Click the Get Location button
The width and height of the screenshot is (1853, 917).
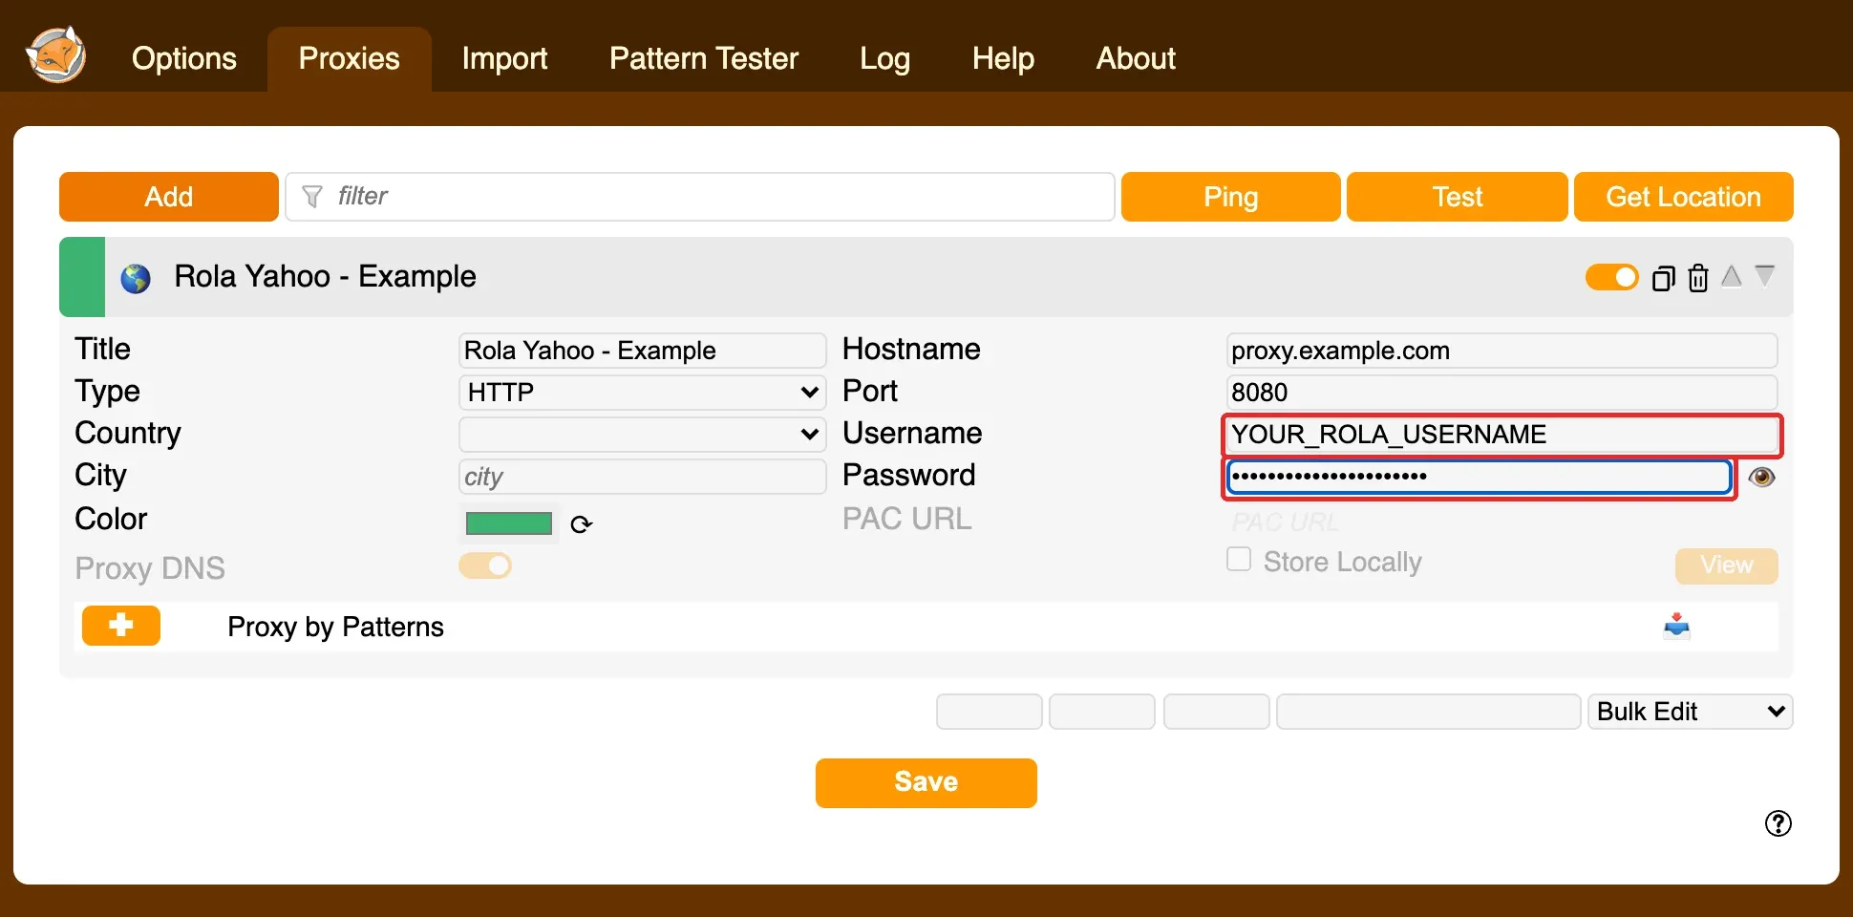pos(1684,197)
